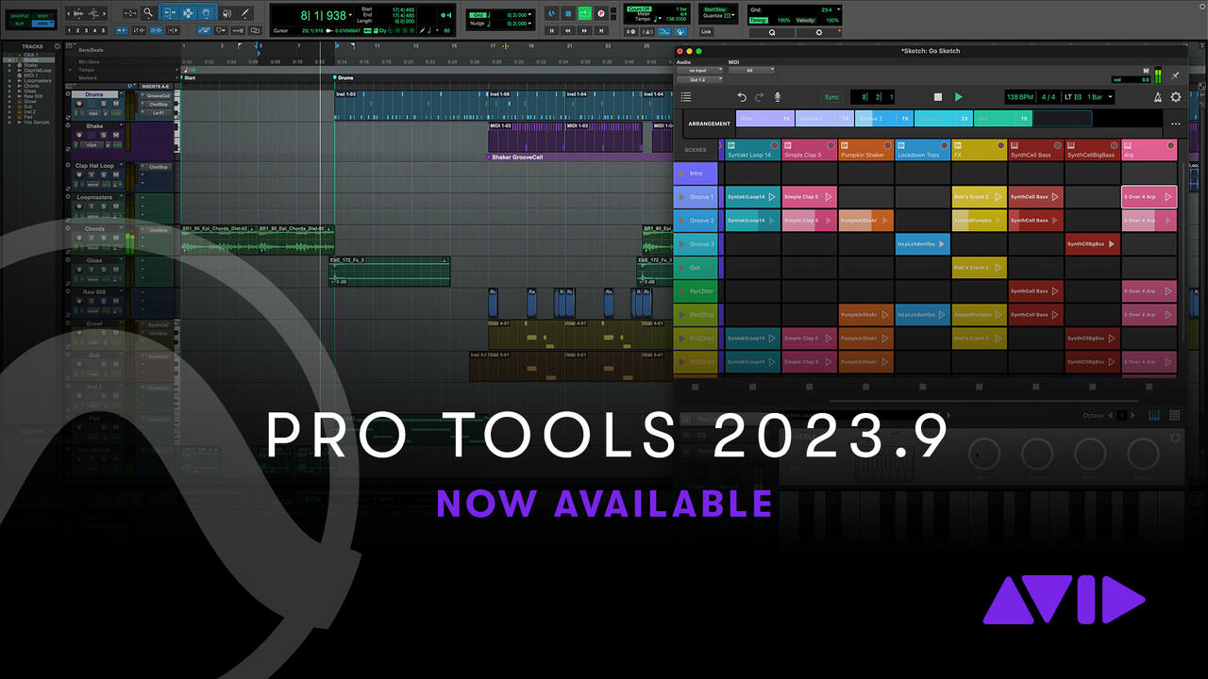
Task: Click the record button in Pro Tools transport
Action: 600,13
